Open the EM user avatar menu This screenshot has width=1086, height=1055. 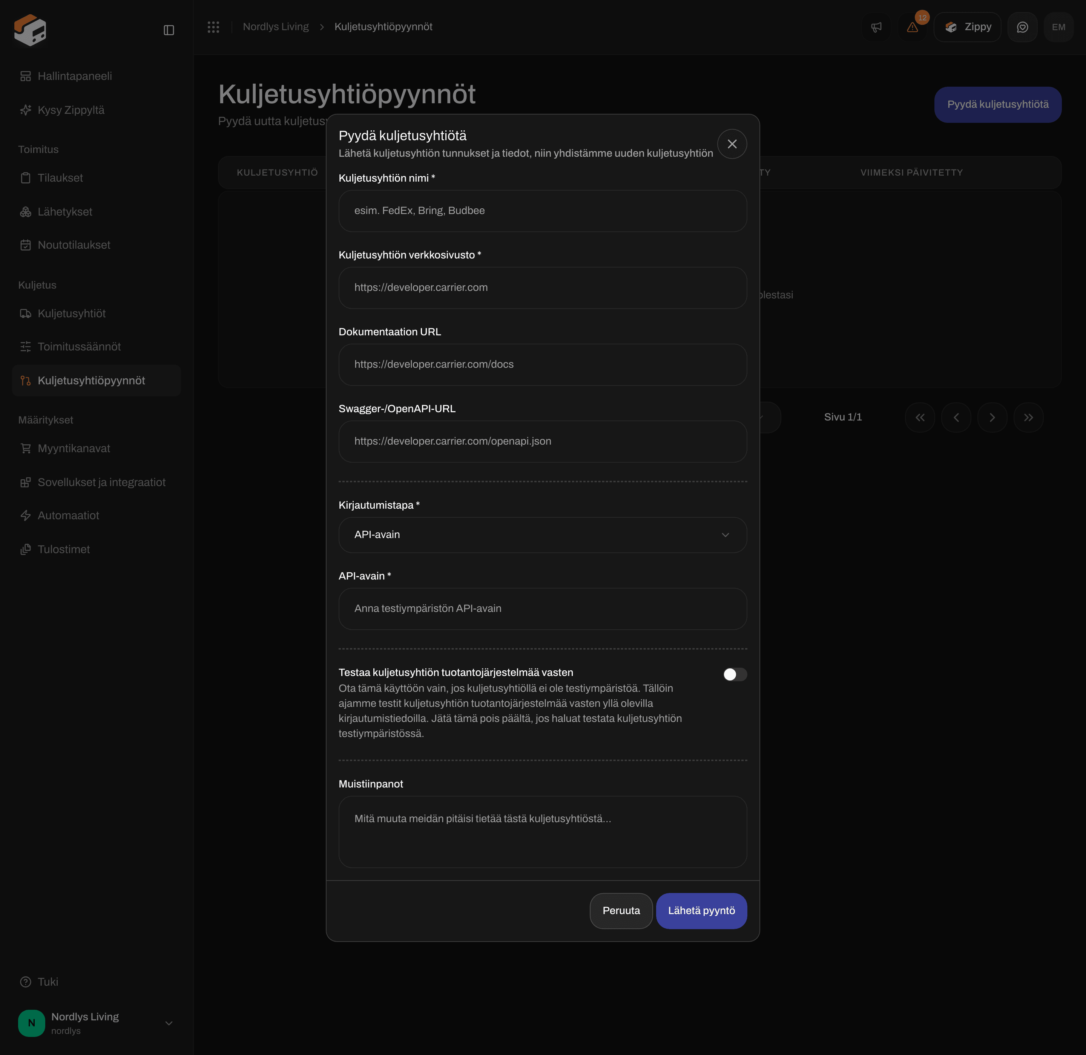pos(1058,27)
